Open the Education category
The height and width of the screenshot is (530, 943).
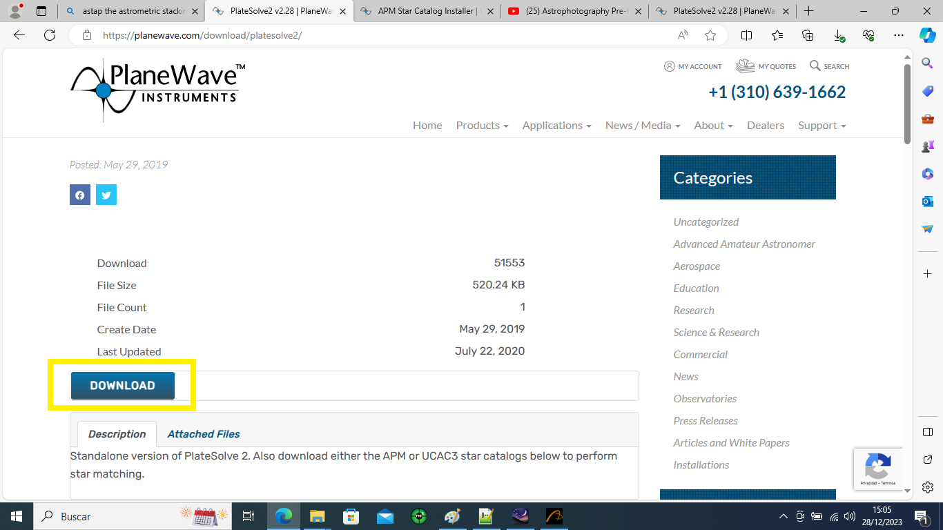point(696,288)
